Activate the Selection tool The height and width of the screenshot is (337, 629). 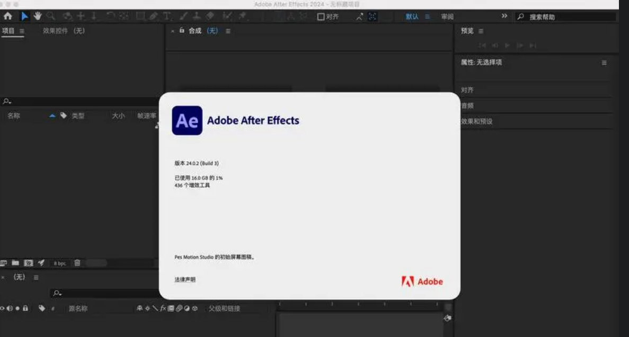tap(24, 16)
